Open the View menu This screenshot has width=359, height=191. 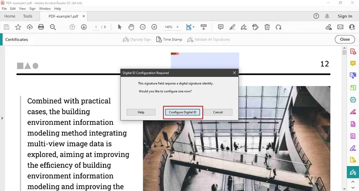22,8
